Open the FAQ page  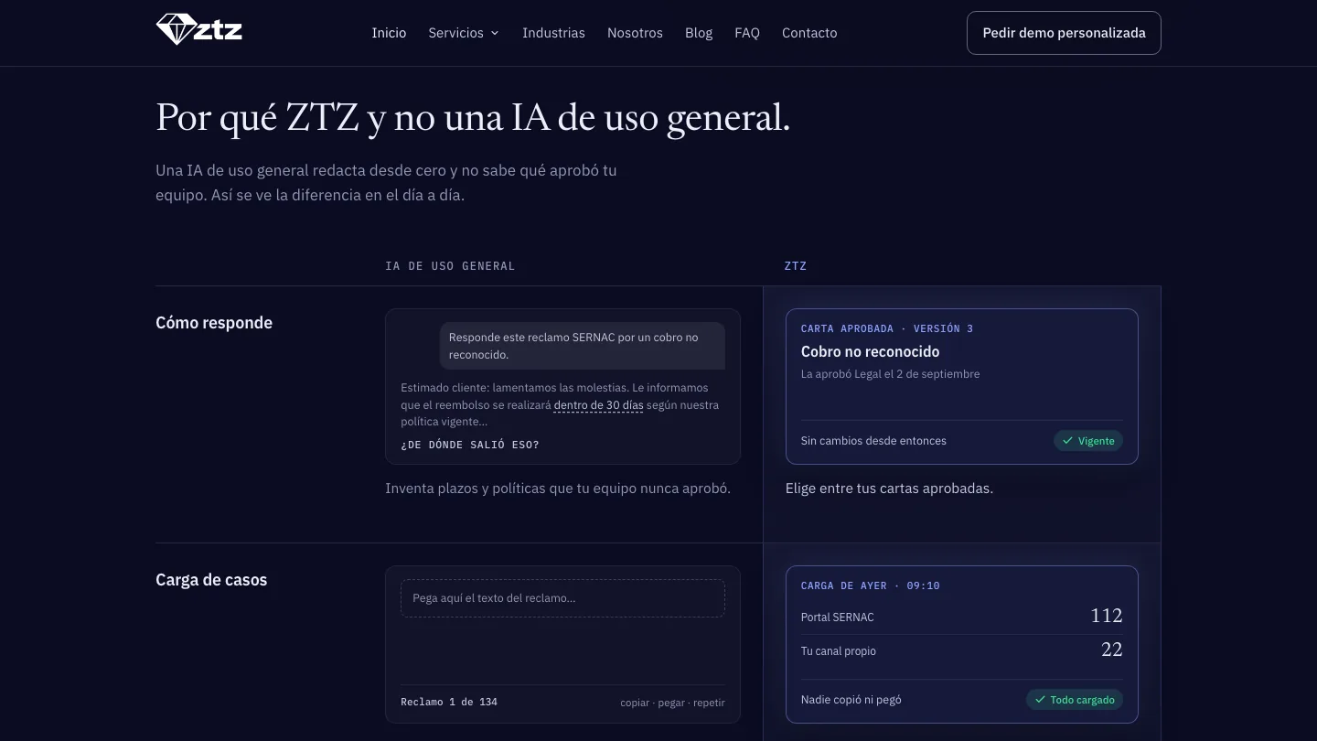click(x=747, y=33)
